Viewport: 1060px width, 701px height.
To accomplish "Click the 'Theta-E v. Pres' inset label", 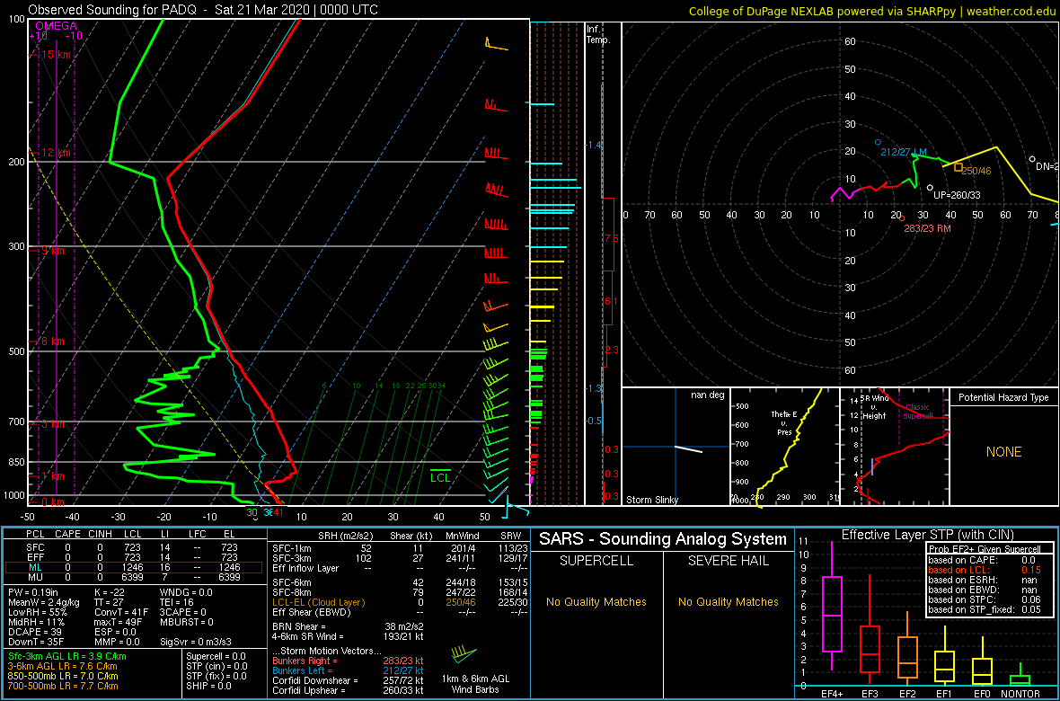I will point(785,423).
